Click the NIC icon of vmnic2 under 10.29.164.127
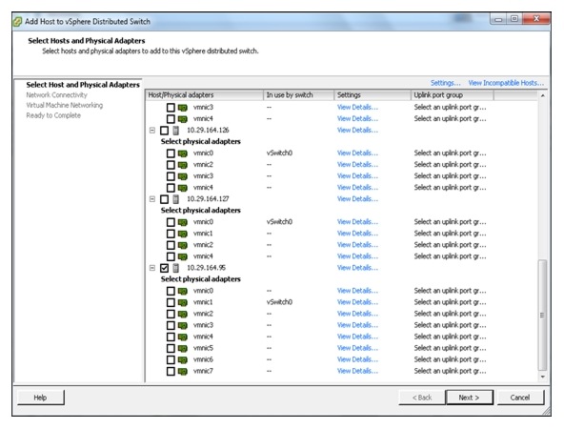 [183, 245]
